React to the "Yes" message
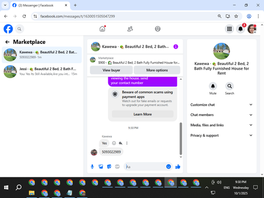This screenshot has height=198, width=264. point(114,143)
